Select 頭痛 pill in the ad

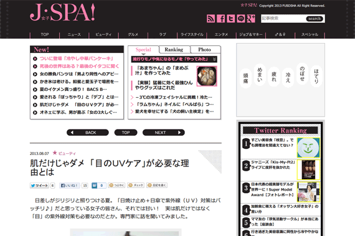[x=245, y=78]
